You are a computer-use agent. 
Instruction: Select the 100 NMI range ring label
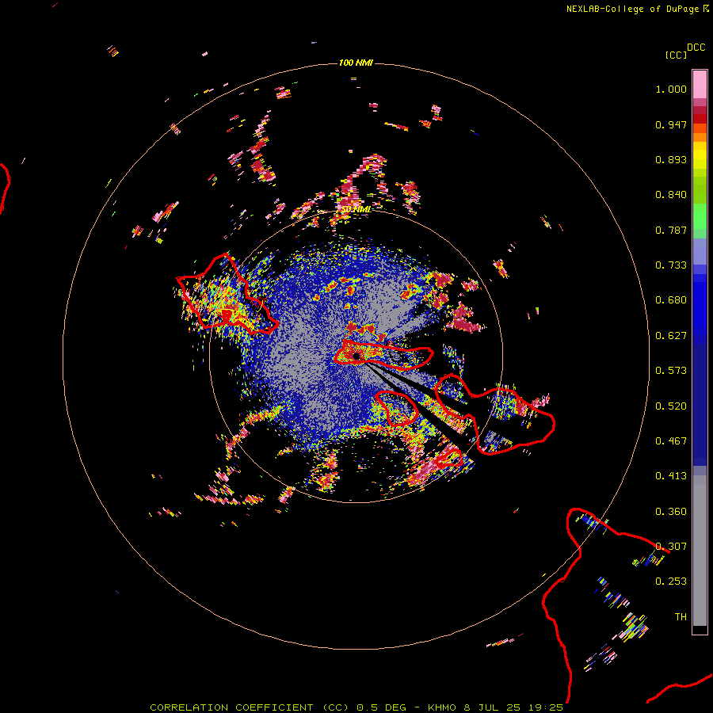(356, 63)
